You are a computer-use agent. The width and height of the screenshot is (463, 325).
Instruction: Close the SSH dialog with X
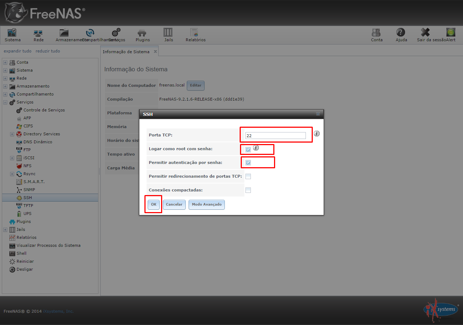tap(318, 114)
